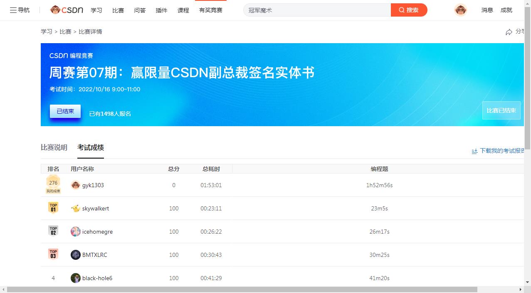The image size is (531, 293).
Task: Click the 已结束 button on banner
Action: point(65,111)
